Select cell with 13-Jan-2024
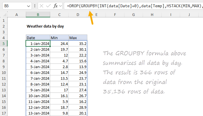The height and width of the screenshot is (116, 203). coord(38,113)
